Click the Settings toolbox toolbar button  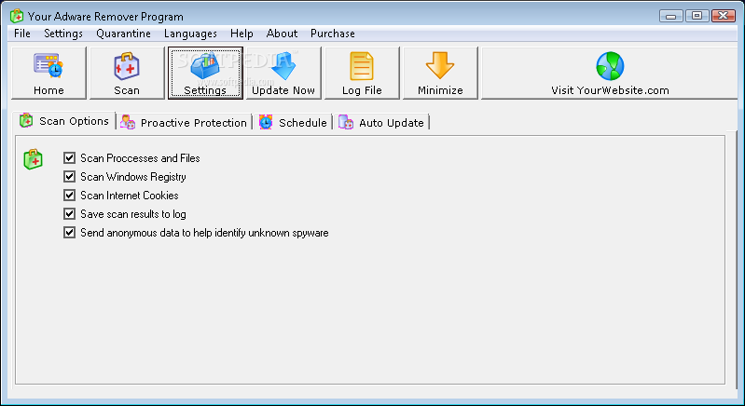pyautogui.click(x=205, y=73)
